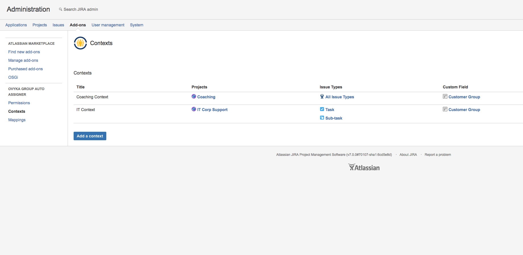The height and width of the screenshot is (255, 523).
Task: Click the Atlassian logo in the footer
Action: pyautogui.click(x=364, y=167)
